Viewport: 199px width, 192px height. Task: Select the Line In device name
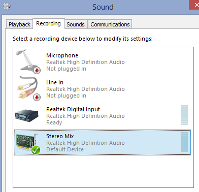[55, 82]
